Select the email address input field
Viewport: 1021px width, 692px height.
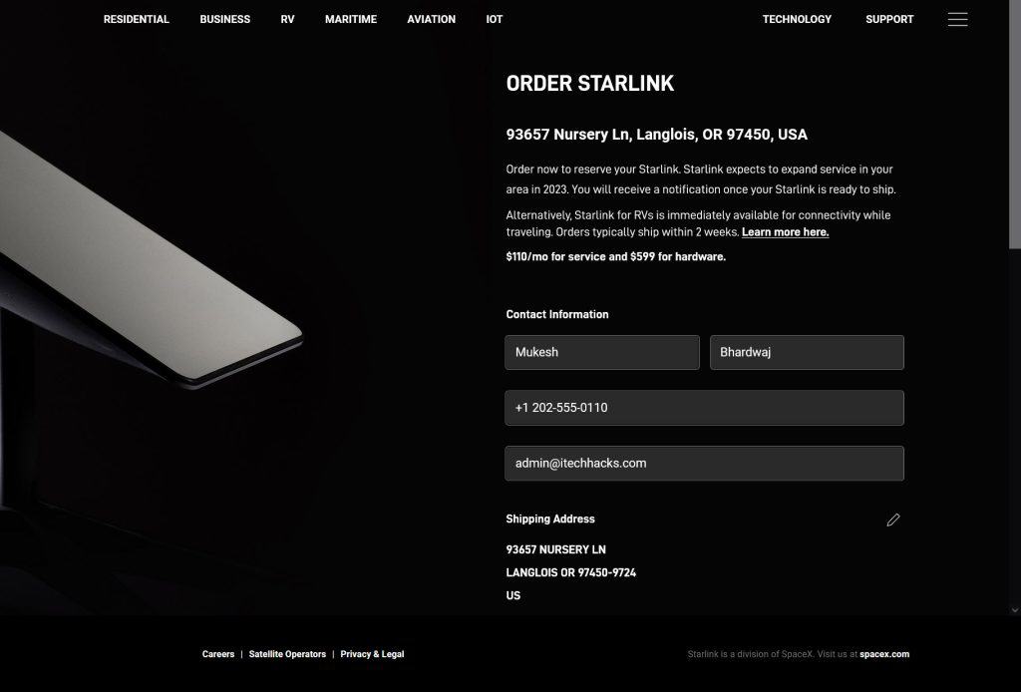[x=704, y=463]
